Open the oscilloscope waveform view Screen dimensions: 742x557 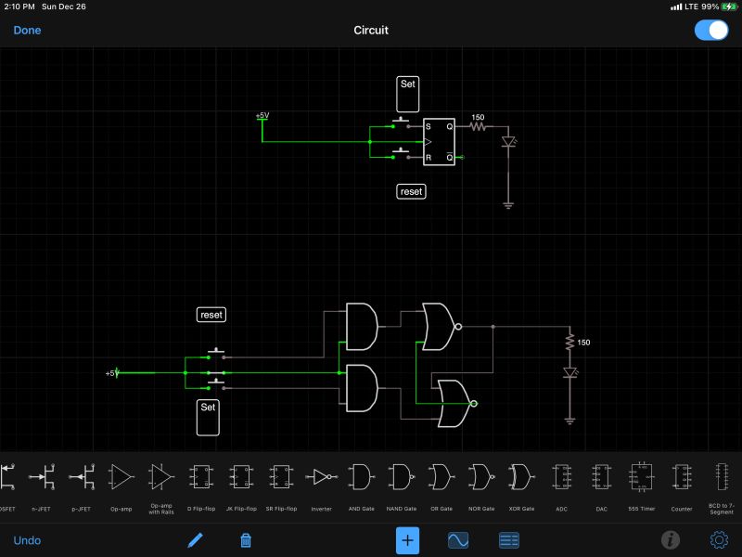point(458,539)
